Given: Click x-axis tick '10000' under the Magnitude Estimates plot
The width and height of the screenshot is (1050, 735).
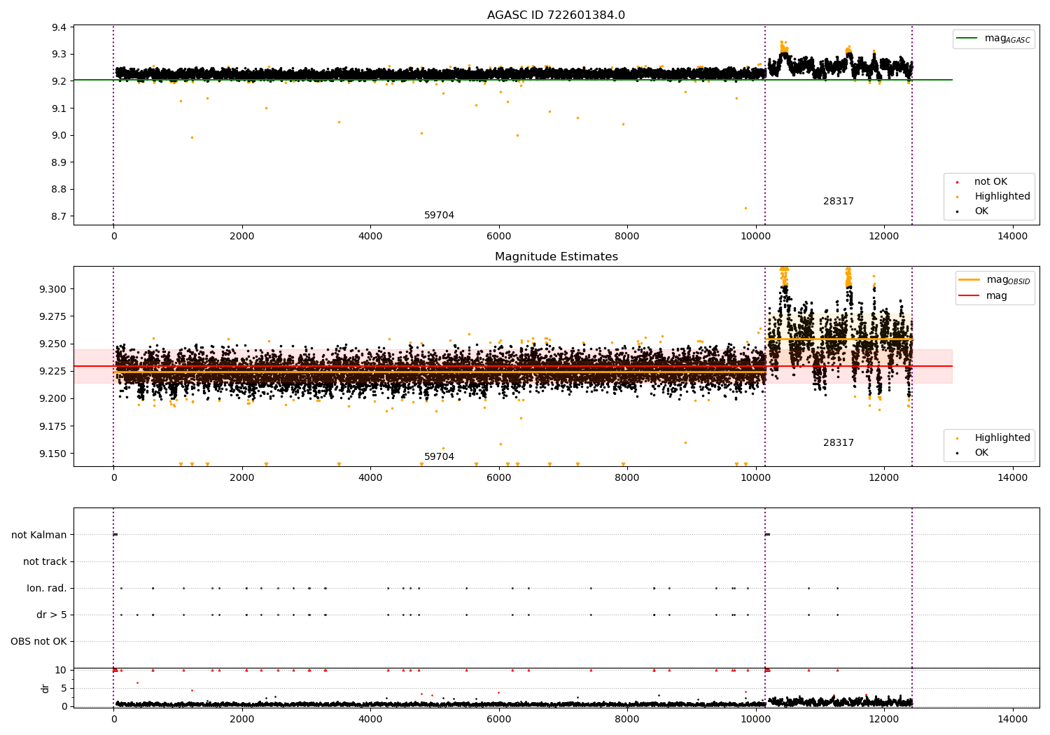Looking at the screenshot, I should click(x=755, y=477).
